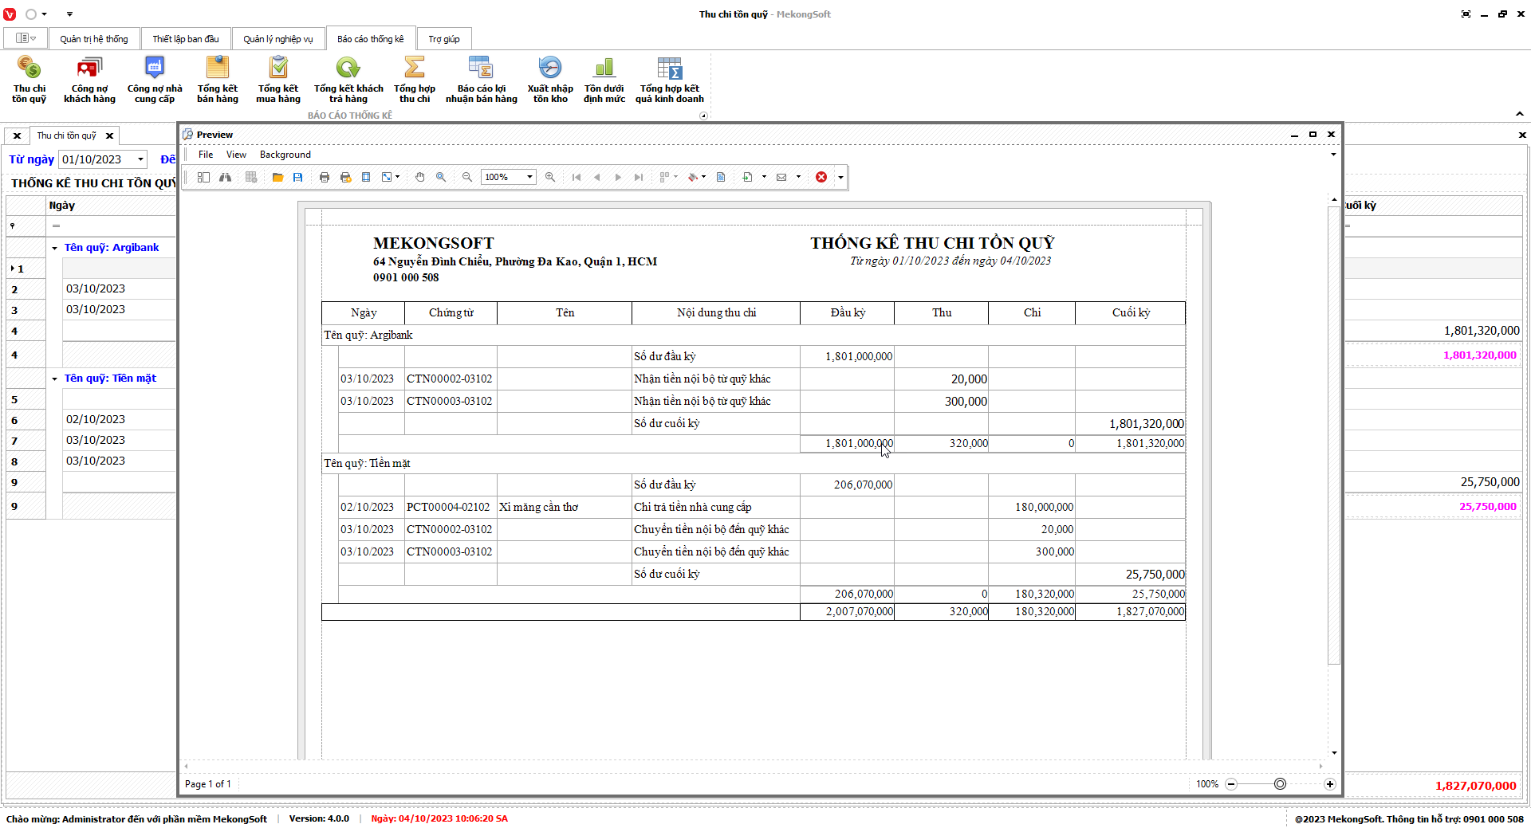The height and width of the screenshot is (828, 1531).
Task: Click the Open folder icon in preview
Action: 277,177
